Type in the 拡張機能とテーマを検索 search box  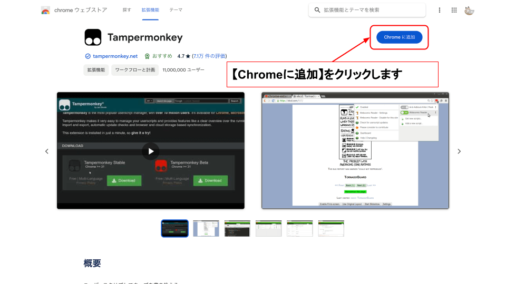pos(374,10)
